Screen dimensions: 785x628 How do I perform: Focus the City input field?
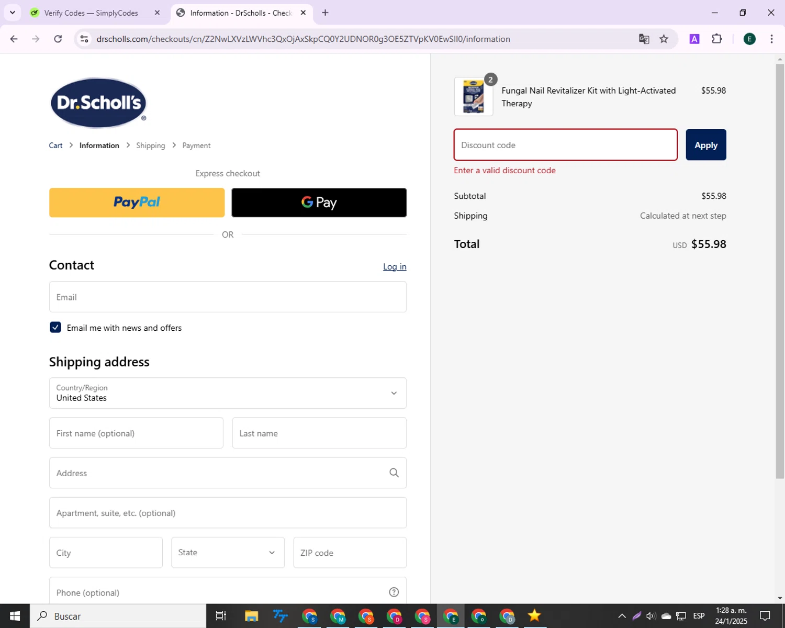(106, 553)
